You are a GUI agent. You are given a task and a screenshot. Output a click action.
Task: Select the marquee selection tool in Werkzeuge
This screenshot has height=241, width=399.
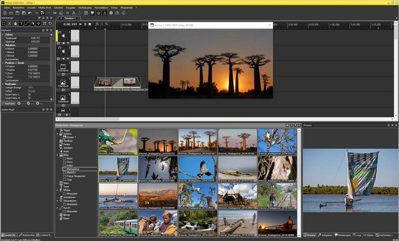[3, 23]
